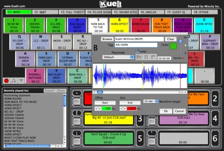Click the add music note icon
This screenshot has width=224, height=151.
pos(14,81)
